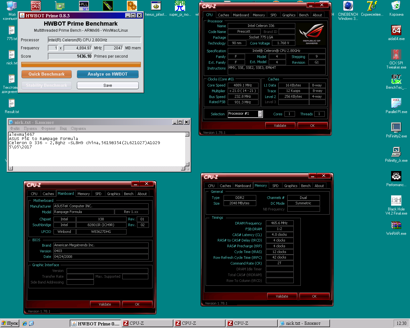Image resolution: width=410 pixels, height=328 pixels.
Task: Launch the super_pi_mo desktop shortcut
Action: tap(180, 9)
